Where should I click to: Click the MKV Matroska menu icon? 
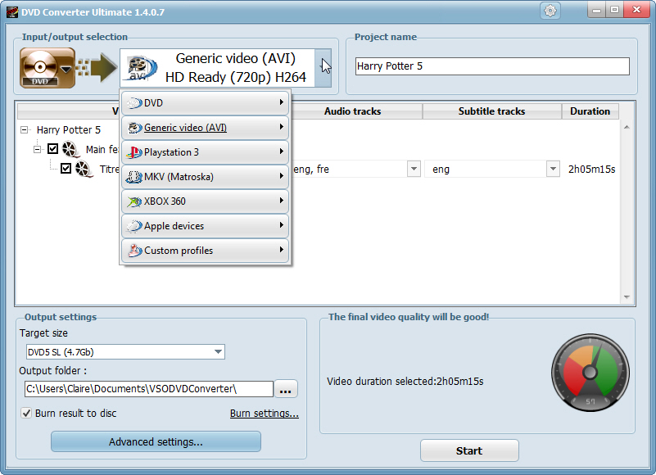(133, 177)
